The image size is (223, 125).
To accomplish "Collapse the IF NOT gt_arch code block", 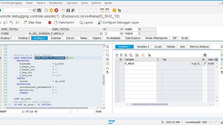I will 10,105.
